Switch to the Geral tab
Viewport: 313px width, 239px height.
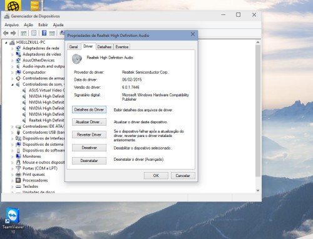point(74,47)
